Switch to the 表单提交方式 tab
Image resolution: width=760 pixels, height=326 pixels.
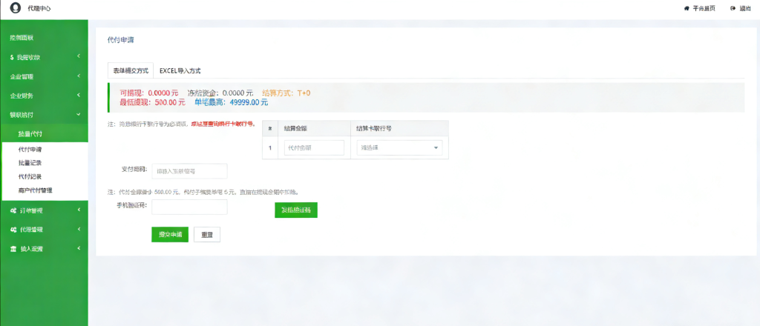131,70
